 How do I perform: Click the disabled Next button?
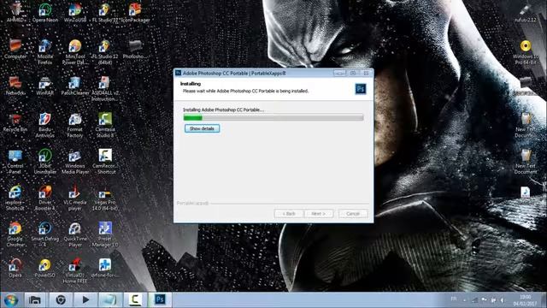click(319, 213)
